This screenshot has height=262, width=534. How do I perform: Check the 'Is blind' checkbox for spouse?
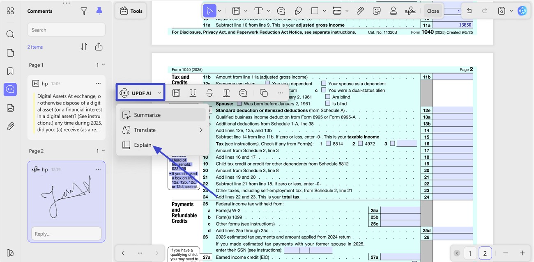[328, 103]
